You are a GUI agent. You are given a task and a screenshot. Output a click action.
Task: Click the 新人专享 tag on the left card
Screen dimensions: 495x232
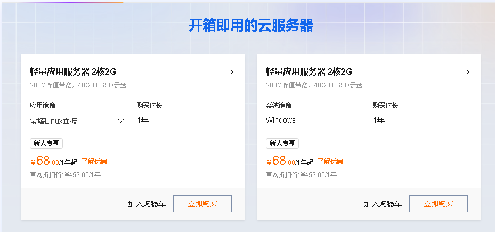(46, 143)
